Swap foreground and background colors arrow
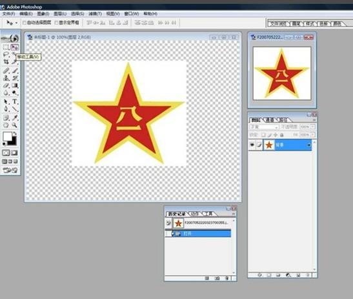The image size is (353, 299). pos(15,134)
